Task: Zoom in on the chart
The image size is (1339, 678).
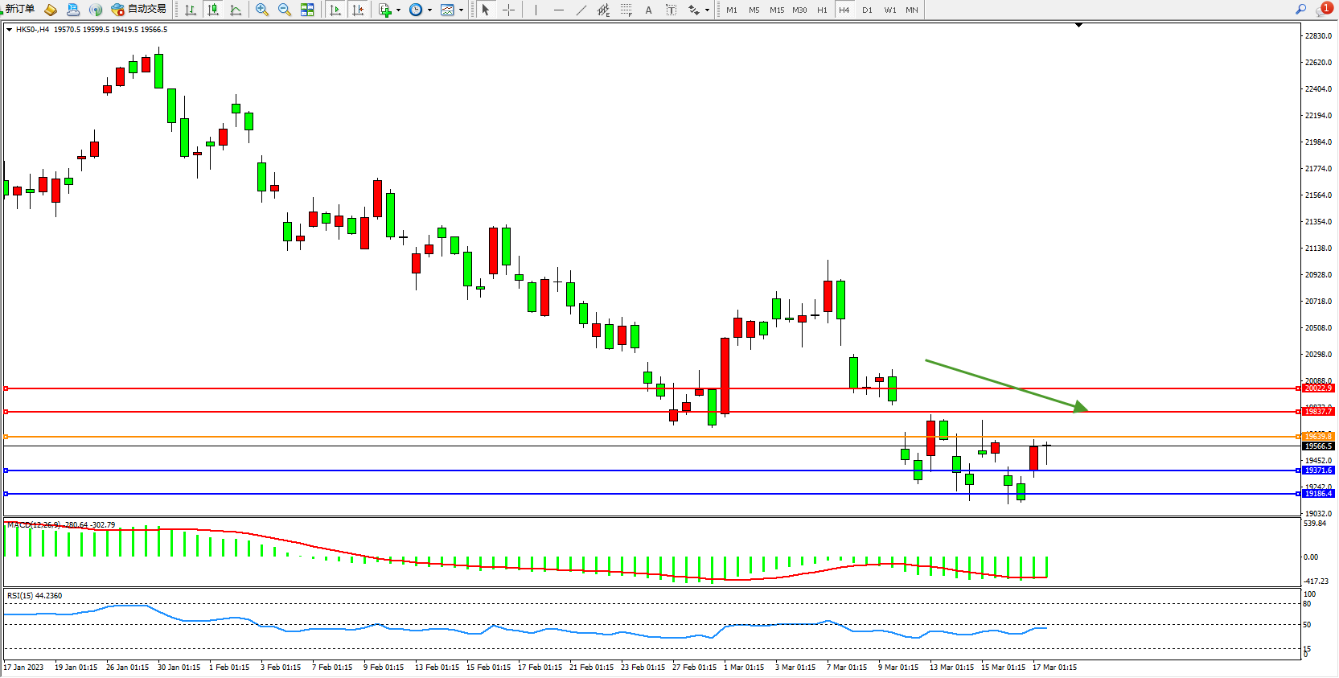Action: click(261, 10)
